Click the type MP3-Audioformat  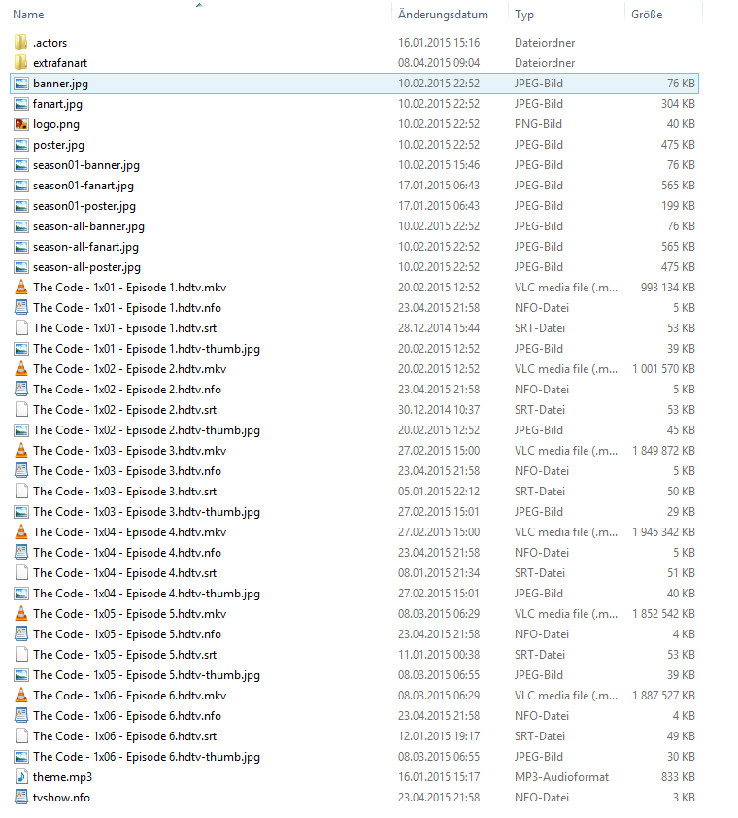pos(561,777)
